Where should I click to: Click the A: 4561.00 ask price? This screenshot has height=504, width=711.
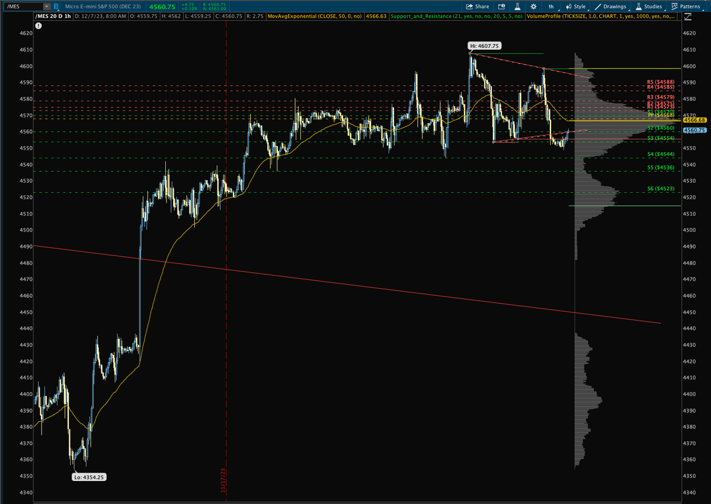click(213, 9)
